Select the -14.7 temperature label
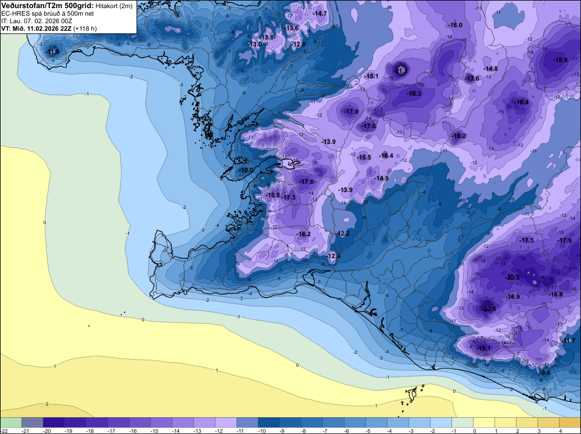Screen dimensions: 581x434 point(320,13)
